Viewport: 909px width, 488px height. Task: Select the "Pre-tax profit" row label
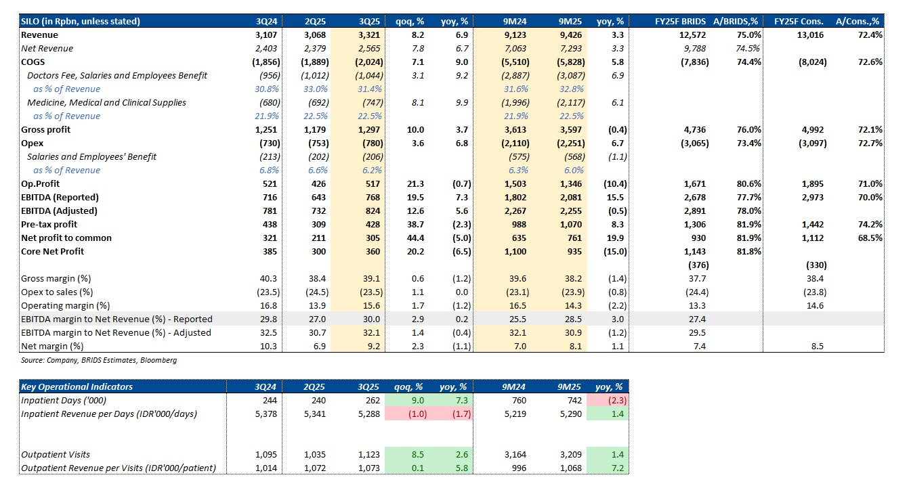[49, 224]
